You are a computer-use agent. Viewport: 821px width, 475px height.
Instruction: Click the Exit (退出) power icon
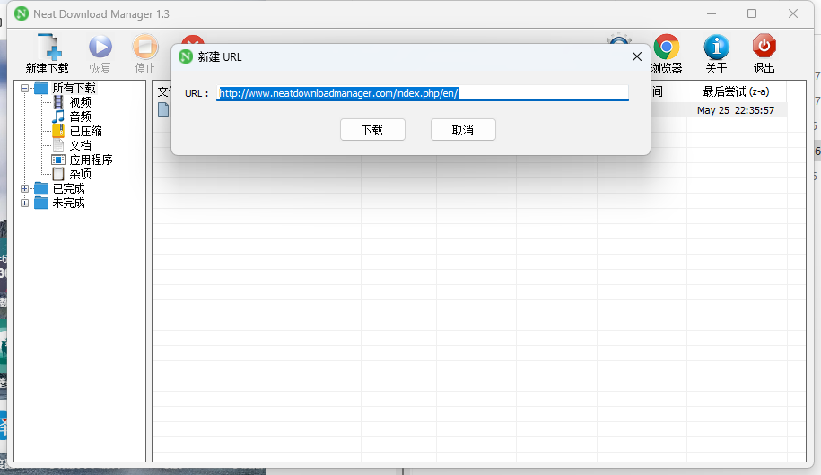[x=764, y=54]
